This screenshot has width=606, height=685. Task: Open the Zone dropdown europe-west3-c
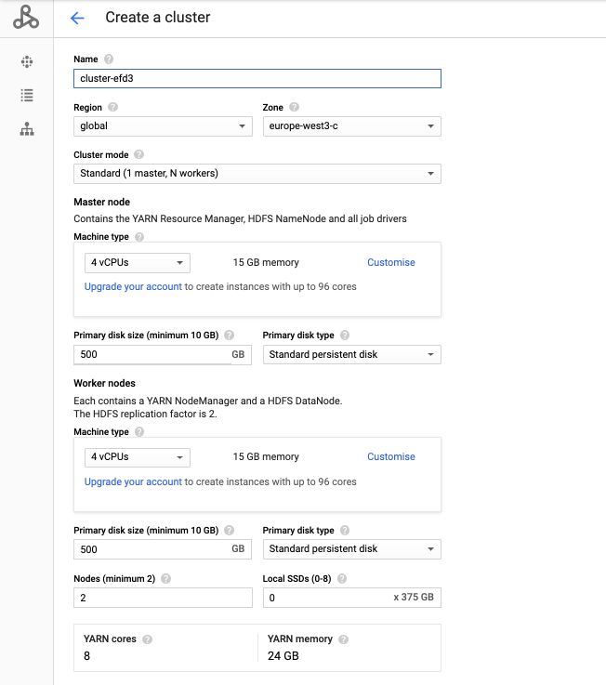pyautogui.click(x=351, y=126)
